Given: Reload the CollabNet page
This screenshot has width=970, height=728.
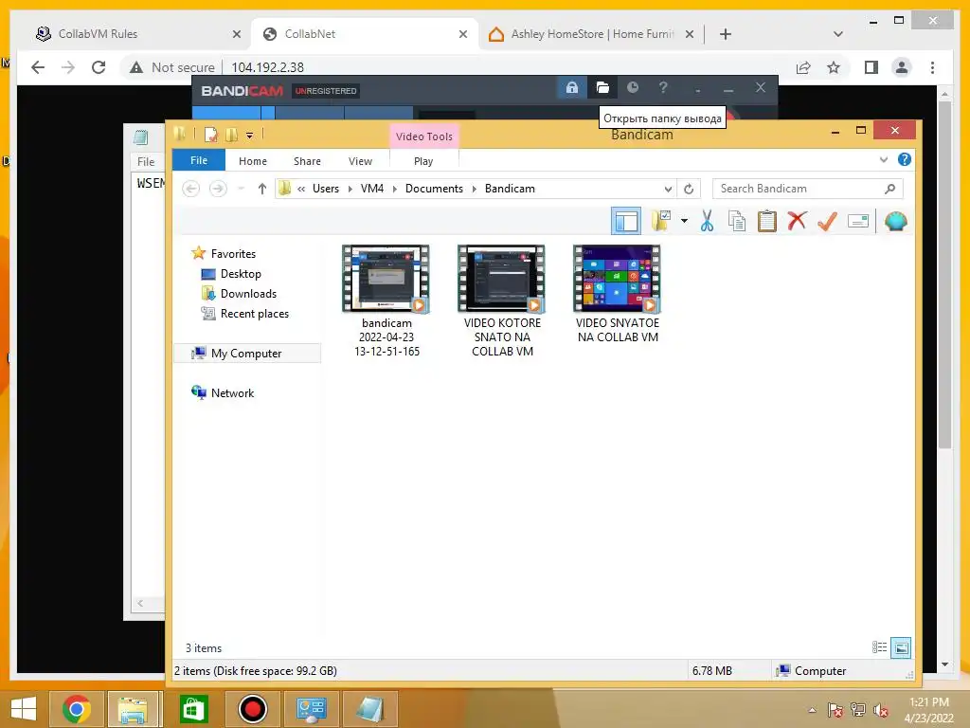Looking at the screenshot, I should tap(99, 67).
